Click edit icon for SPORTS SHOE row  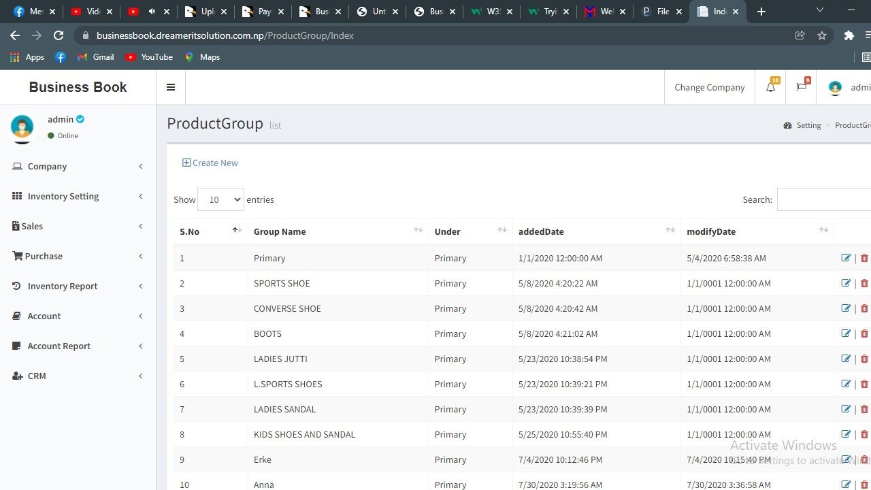pos(846,283)
